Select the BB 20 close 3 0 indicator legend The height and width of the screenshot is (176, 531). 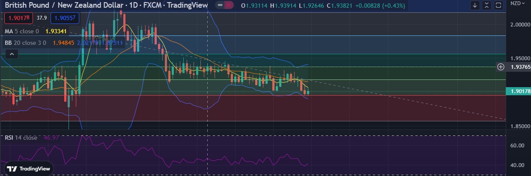pyautogui.click(x=26, y=43)
